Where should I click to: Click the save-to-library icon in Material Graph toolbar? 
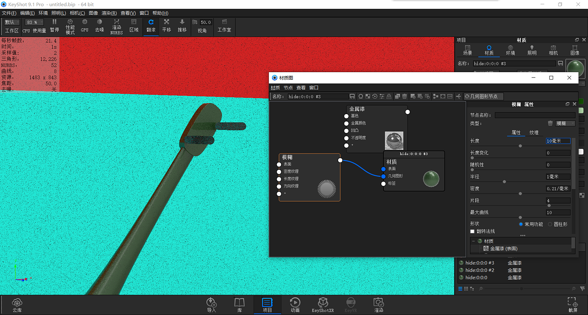(352, 96)
